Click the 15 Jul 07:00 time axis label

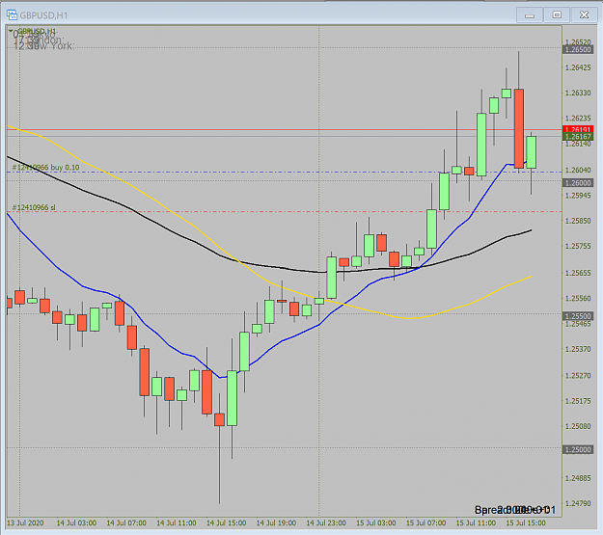tap(426, 523)
